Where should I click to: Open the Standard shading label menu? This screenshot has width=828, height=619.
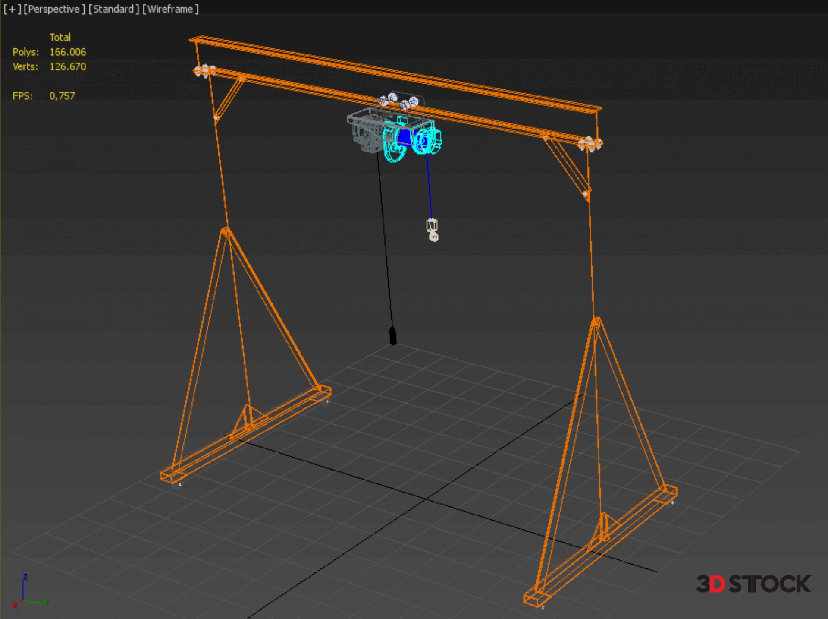click(114, 9)
